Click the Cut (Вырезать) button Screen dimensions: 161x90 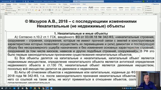point(8,7)
